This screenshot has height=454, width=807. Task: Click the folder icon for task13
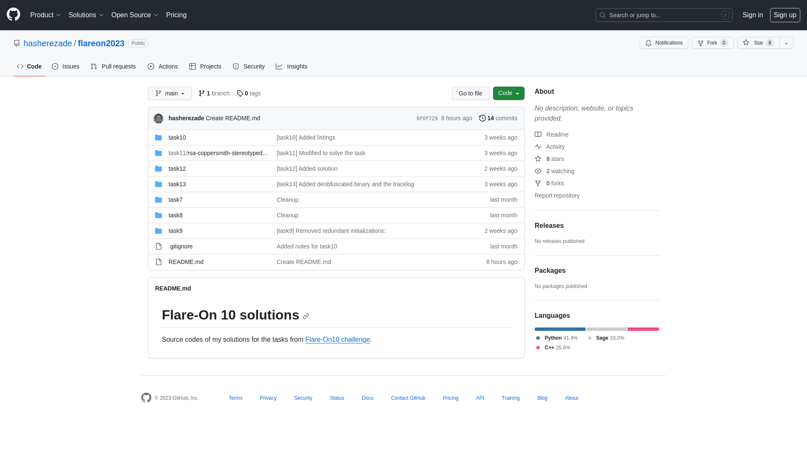coord(158,184)
